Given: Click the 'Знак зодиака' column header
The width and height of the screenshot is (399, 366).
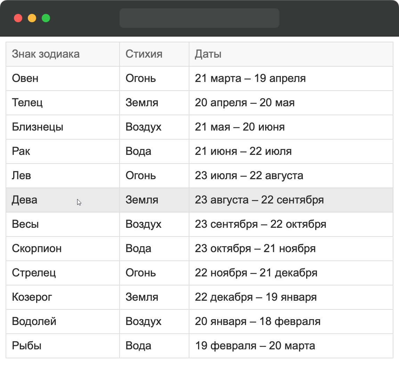Looking at the screenshot, I should pyautogui.click(x=46, y=54).
